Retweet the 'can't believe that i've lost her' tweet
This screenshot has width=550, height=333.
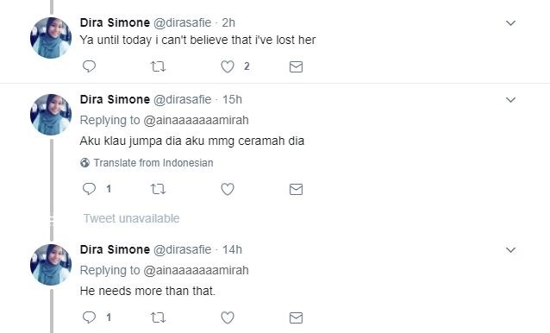159,66
